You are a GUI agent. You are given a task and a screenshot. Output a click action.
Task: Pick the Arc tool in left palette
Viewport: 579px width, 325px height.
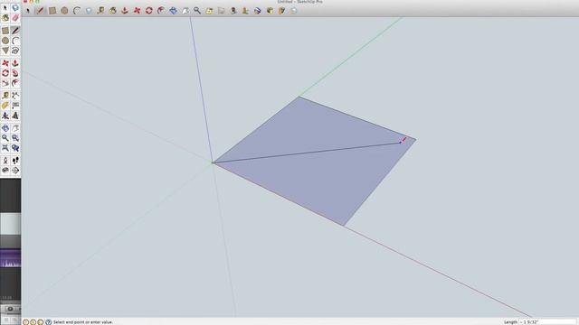(15, 41)
